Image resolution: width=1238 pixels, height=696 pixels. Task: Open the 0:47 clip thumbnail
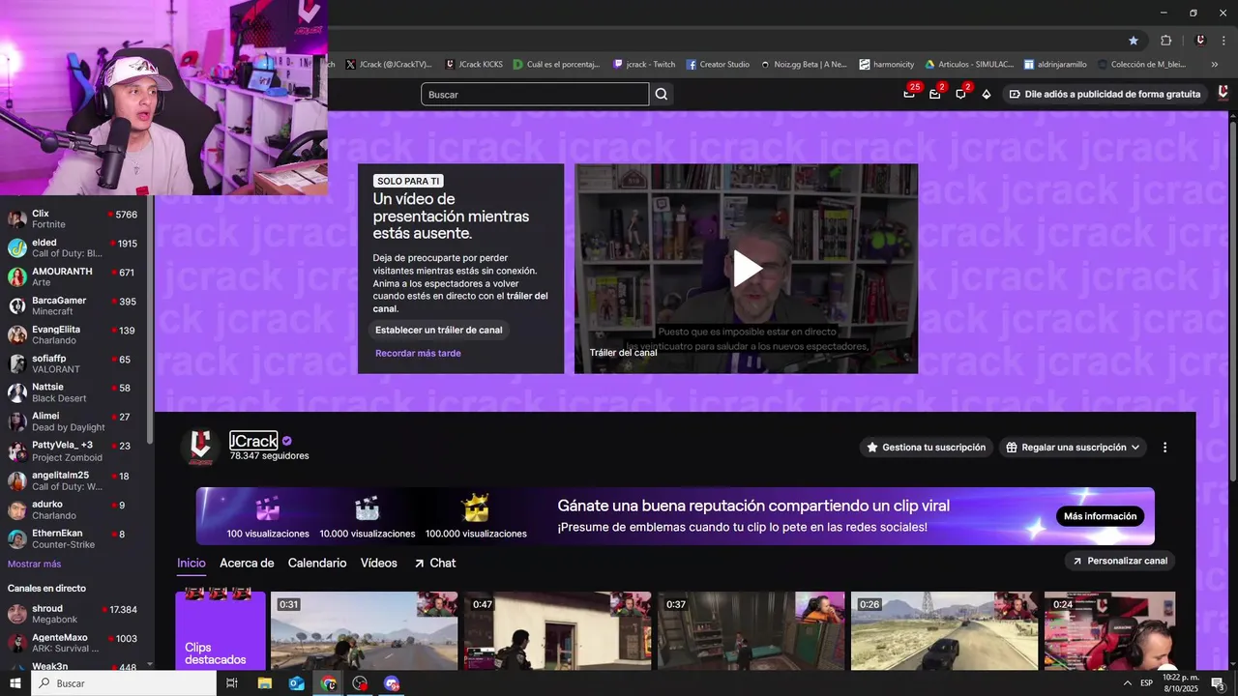click(x=558, y=630)
